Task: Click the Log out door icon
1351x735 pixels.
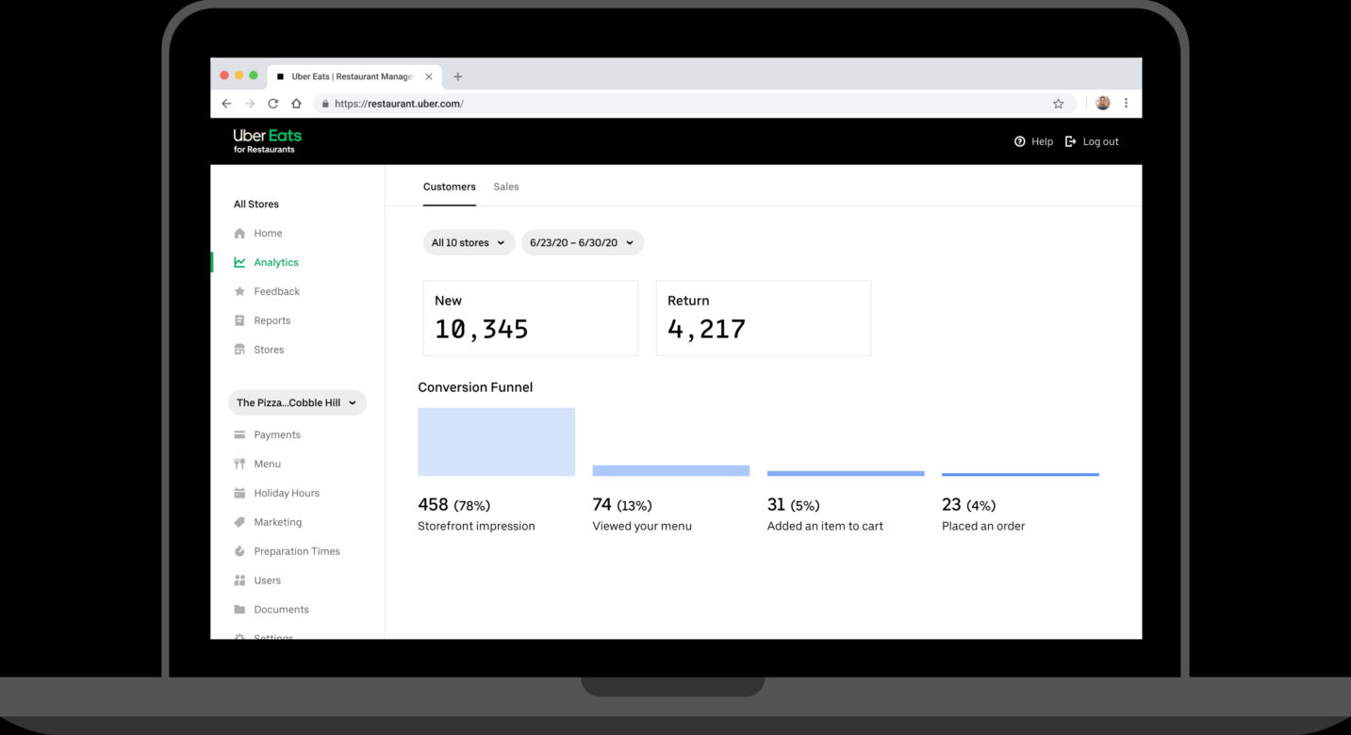Action: (1070, 141)
